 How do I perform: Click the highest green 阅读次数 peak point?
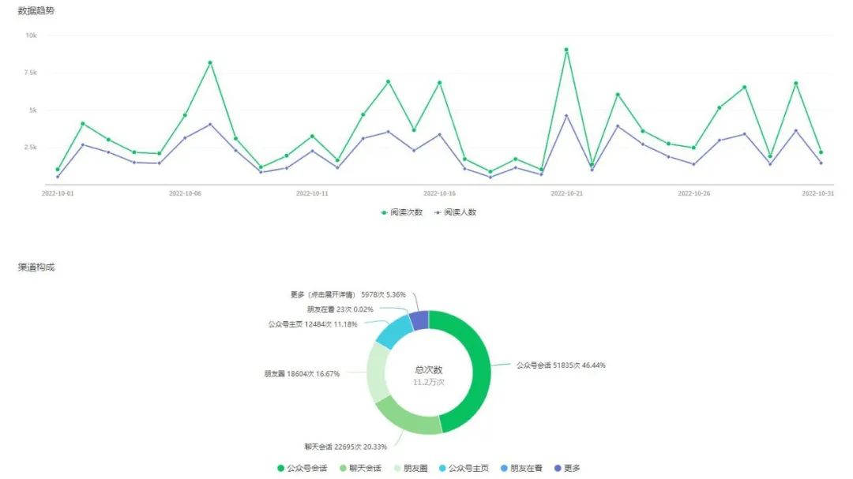point(566,50)
